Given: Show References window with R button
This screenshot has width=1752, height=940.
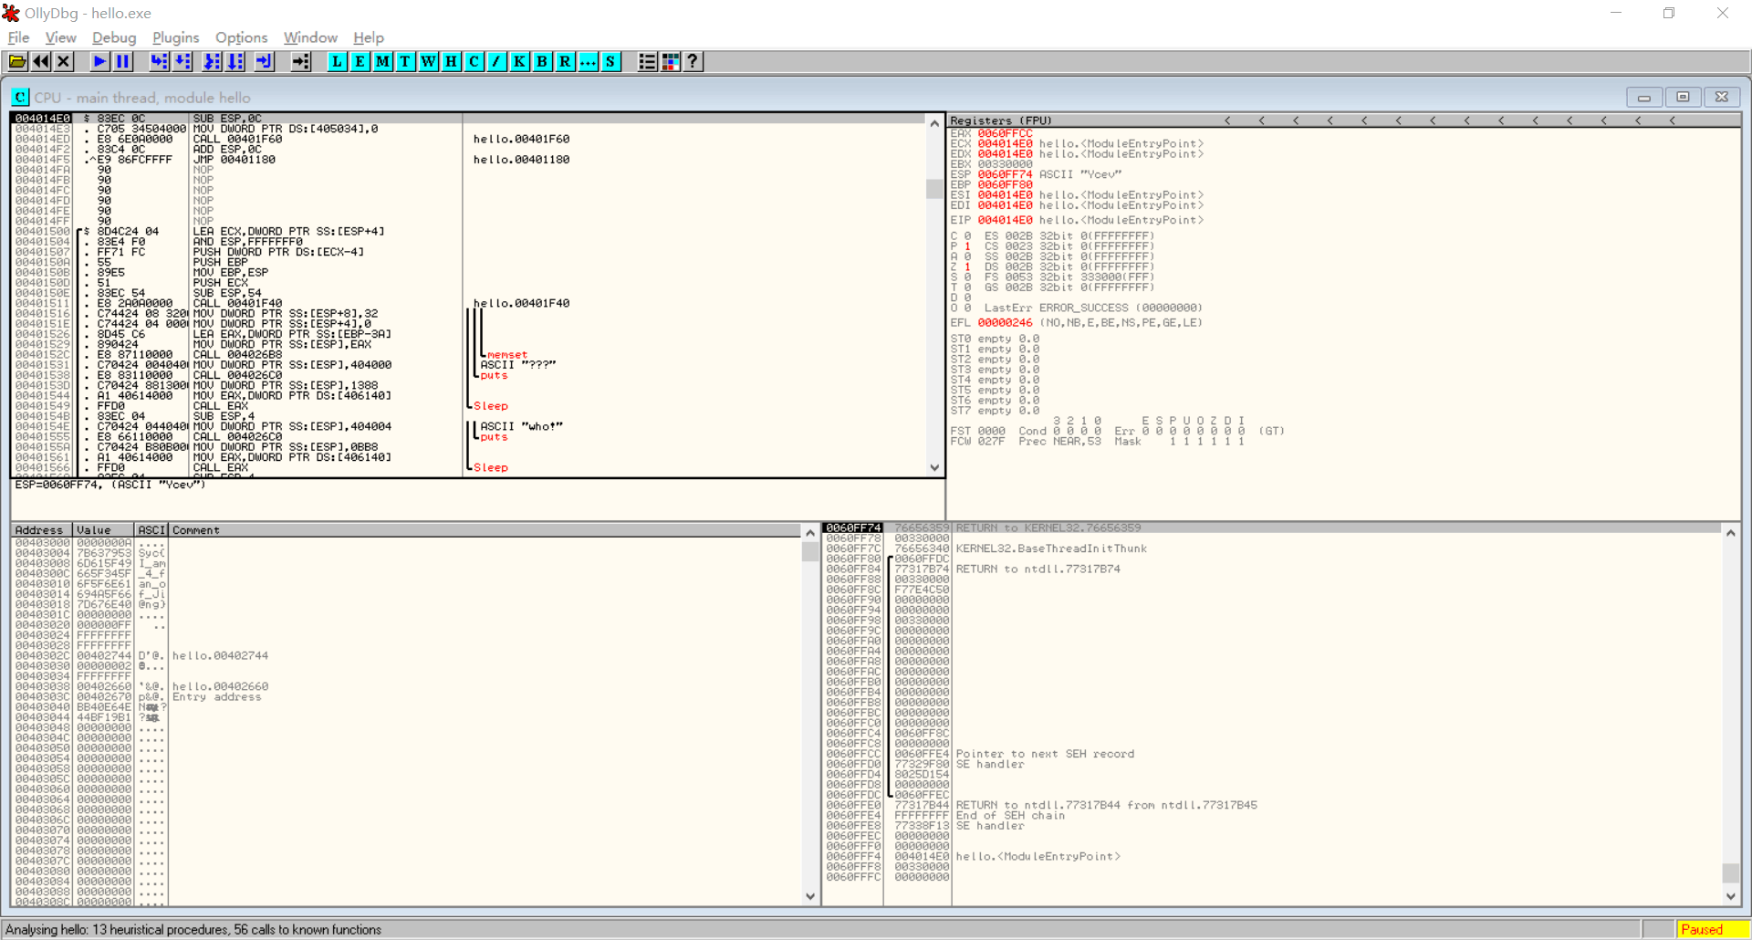Looking at the screenshot, I should (565, 61).
